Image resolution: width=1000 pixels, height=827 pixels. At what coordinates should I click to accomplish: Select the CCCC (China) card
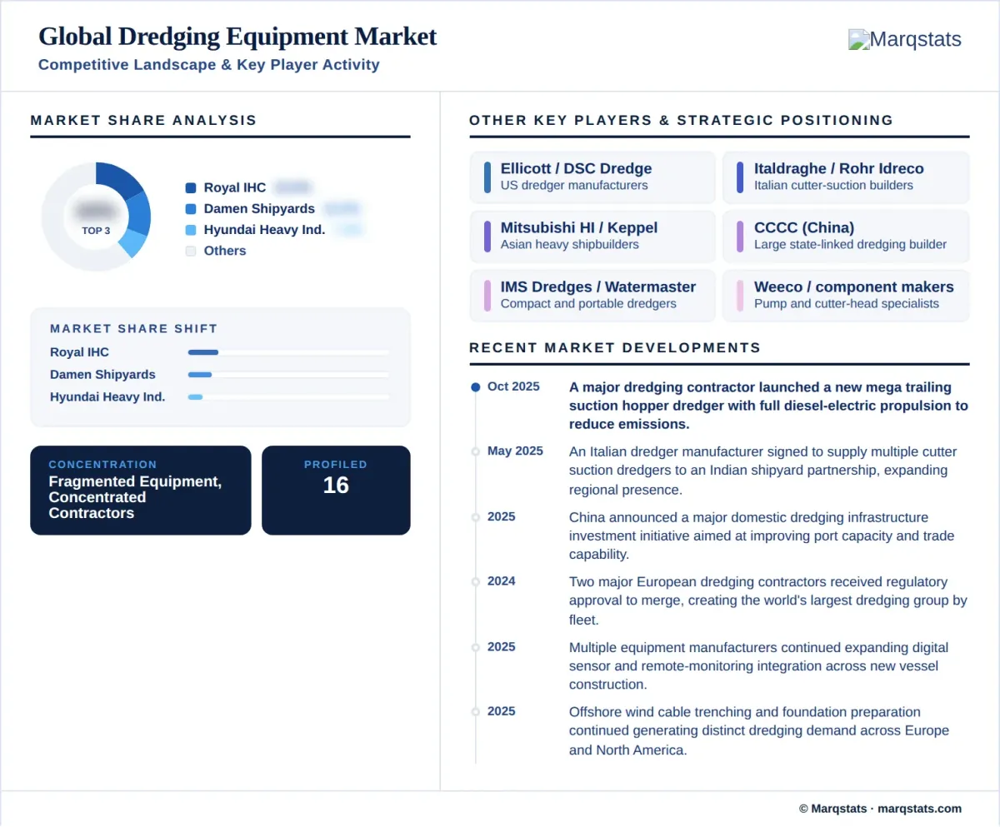click(846, 236)
